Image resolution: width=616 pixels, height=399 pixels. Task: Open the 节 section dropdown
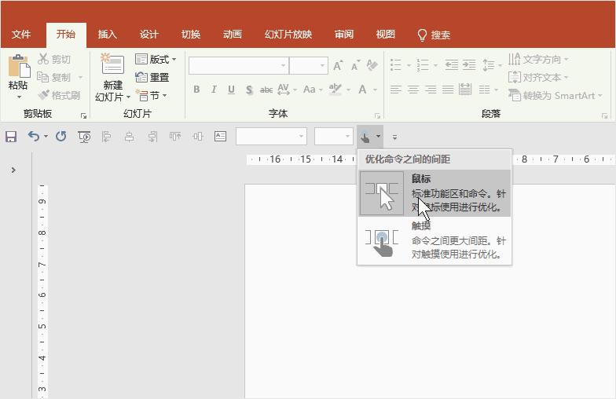click(151, 96)
